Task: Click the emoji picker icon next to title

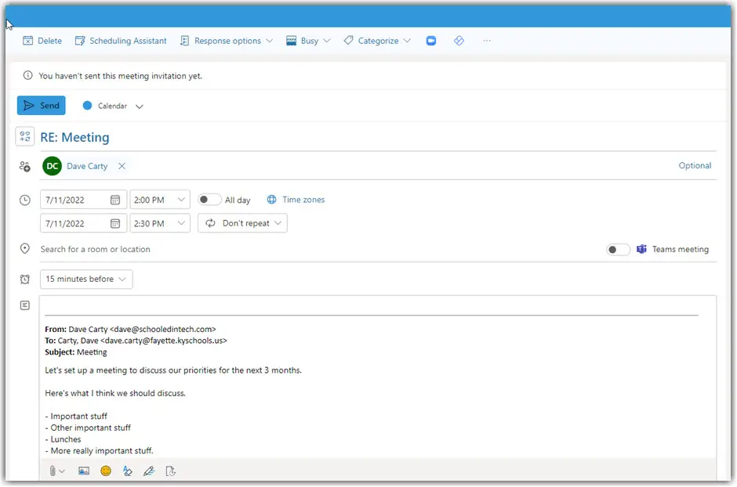Action: 25,137
